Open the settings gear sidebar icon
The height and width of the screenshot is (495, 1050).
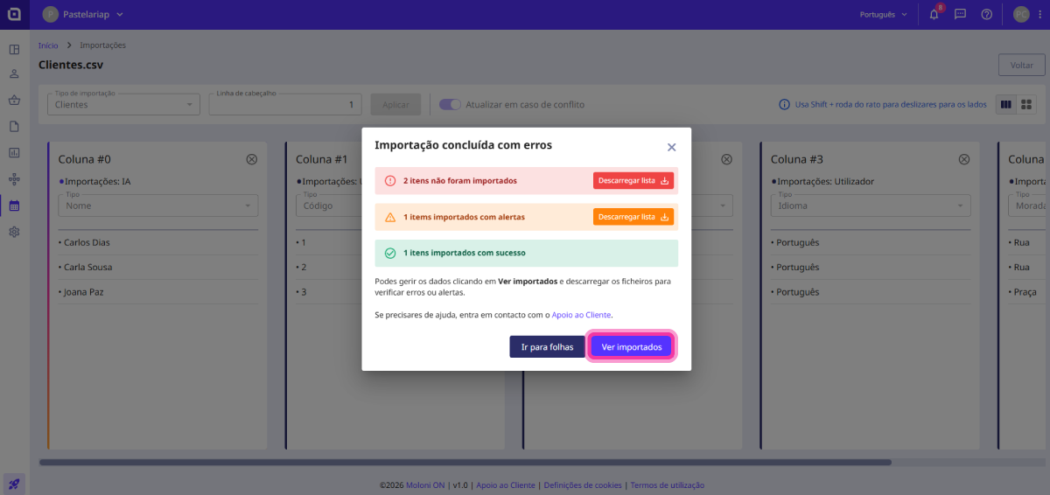[x=14, y=232]
